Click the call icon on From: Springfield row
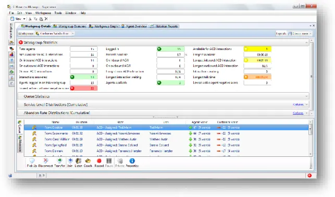Screen dimensions: 335x197 tap(34, 145)
